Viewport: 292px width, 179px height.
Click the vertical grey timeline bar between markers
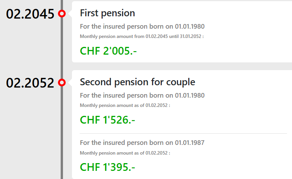click(x=62, y=48)
